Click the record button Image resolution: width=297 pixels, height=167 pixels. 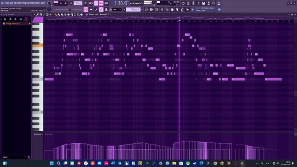point(71,3)
